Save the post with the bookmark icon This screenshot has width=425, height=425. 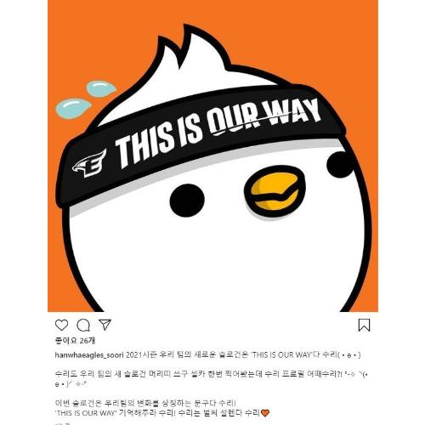(x=364, y=325)
